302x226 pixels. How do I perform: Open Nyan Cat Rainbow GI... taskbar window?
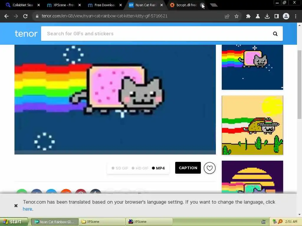point(55,222)
